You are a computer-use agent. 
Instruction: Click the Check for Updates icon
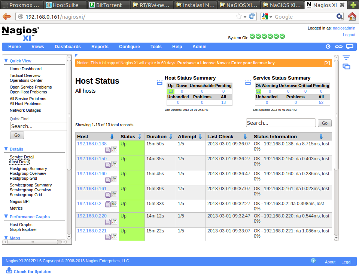9,270
